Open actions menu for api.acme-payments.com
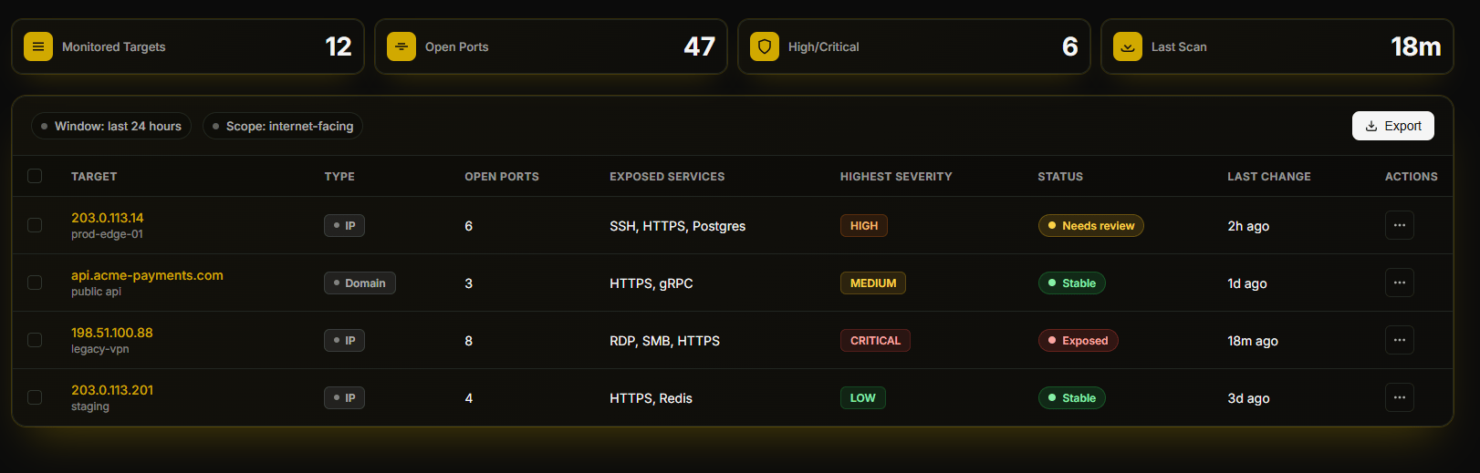Viewport: 1480px width, 473px height. click(1400, 283)
